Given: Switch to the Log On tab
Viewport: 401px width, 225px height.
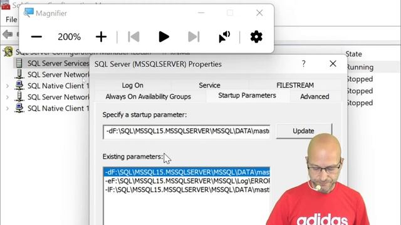Looking at the screenshot, I should (x=132, y=85).
